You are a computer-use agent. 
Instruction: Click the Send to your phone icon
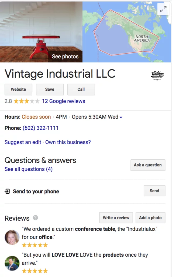coord(7,192)
